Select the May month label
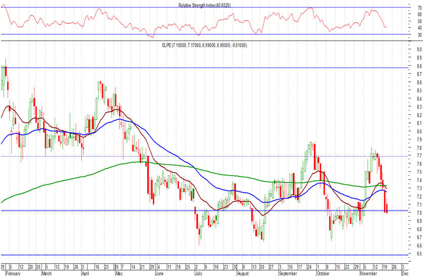Viewport: 424px width, 277px height. pyautogui.click(x=119, y=273)
